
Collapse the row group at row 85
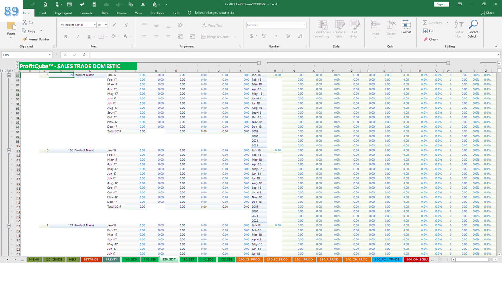[x=9, y=75]
